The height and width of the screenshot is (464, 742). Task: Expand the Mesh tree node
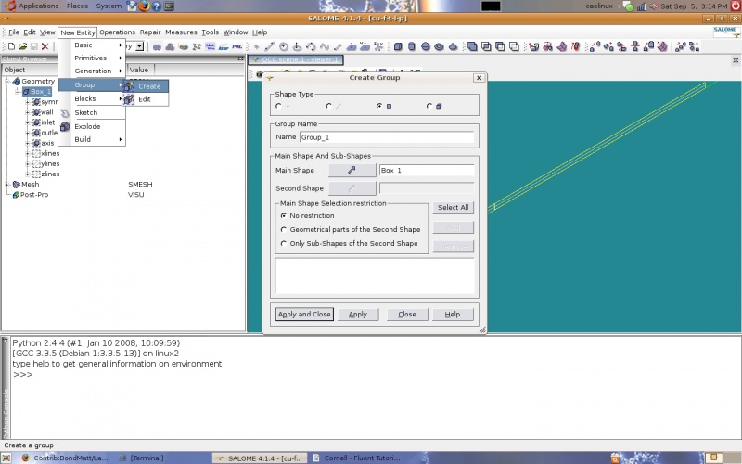click(x=7, y=184)
